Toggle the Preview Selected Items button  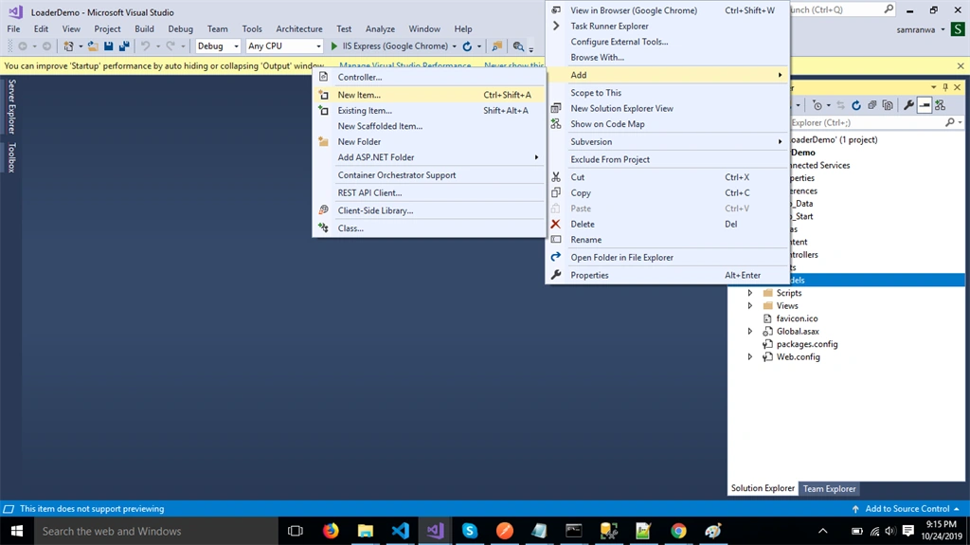[925, 106]
